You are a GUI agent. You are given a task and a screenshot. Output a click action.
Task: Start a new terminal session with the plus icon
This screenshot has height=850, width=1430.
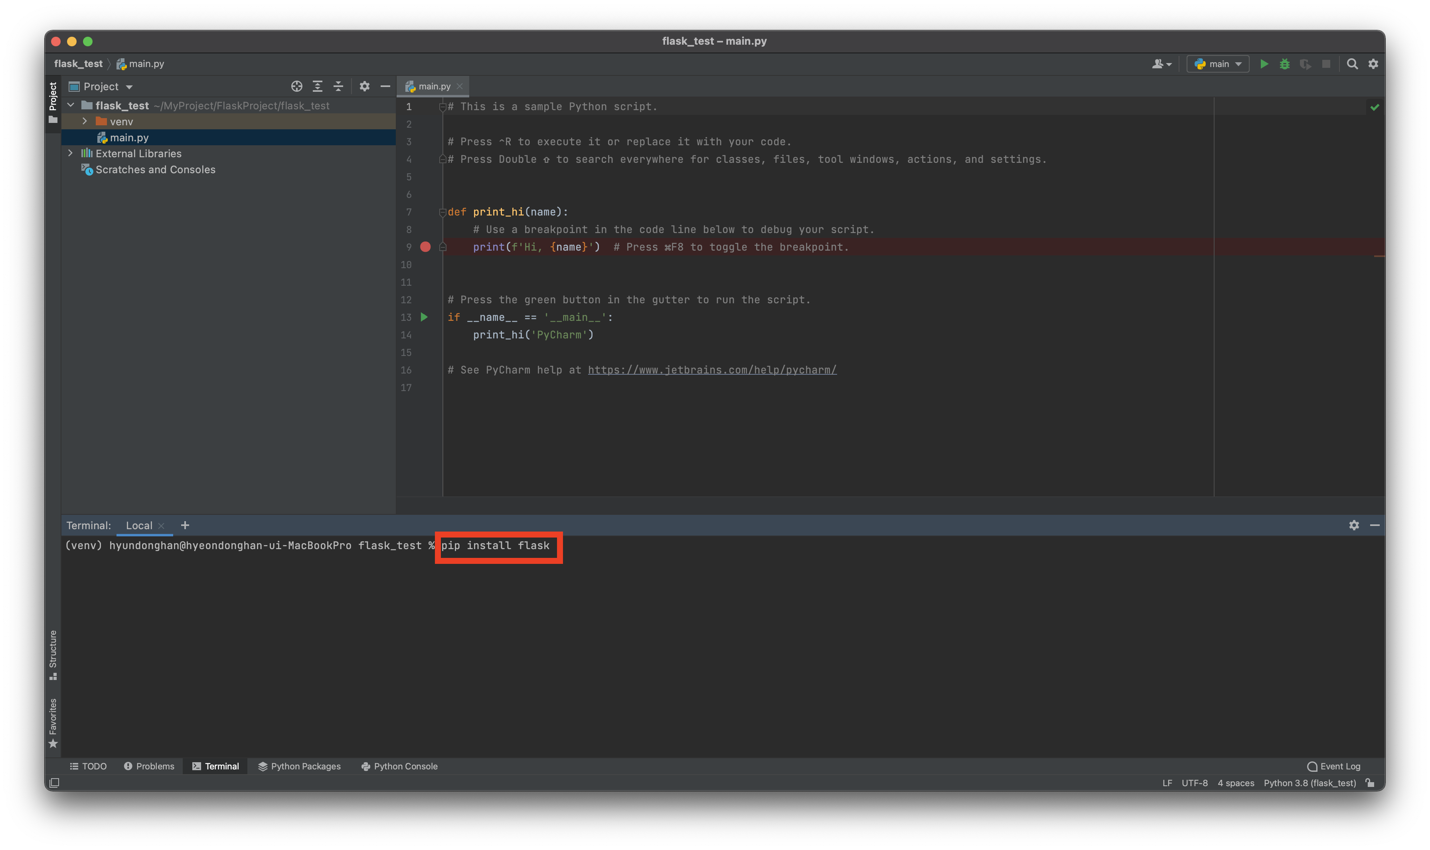[x=185, y=525]
